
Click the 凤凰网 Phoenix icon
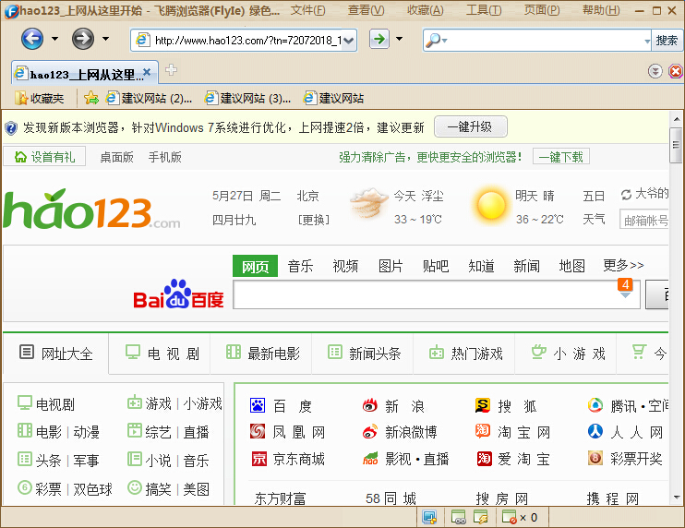coord(258,432)
